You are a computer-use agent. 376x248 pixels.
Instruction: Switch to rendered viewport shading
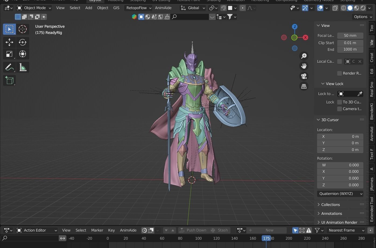click(x=363, y=8)
